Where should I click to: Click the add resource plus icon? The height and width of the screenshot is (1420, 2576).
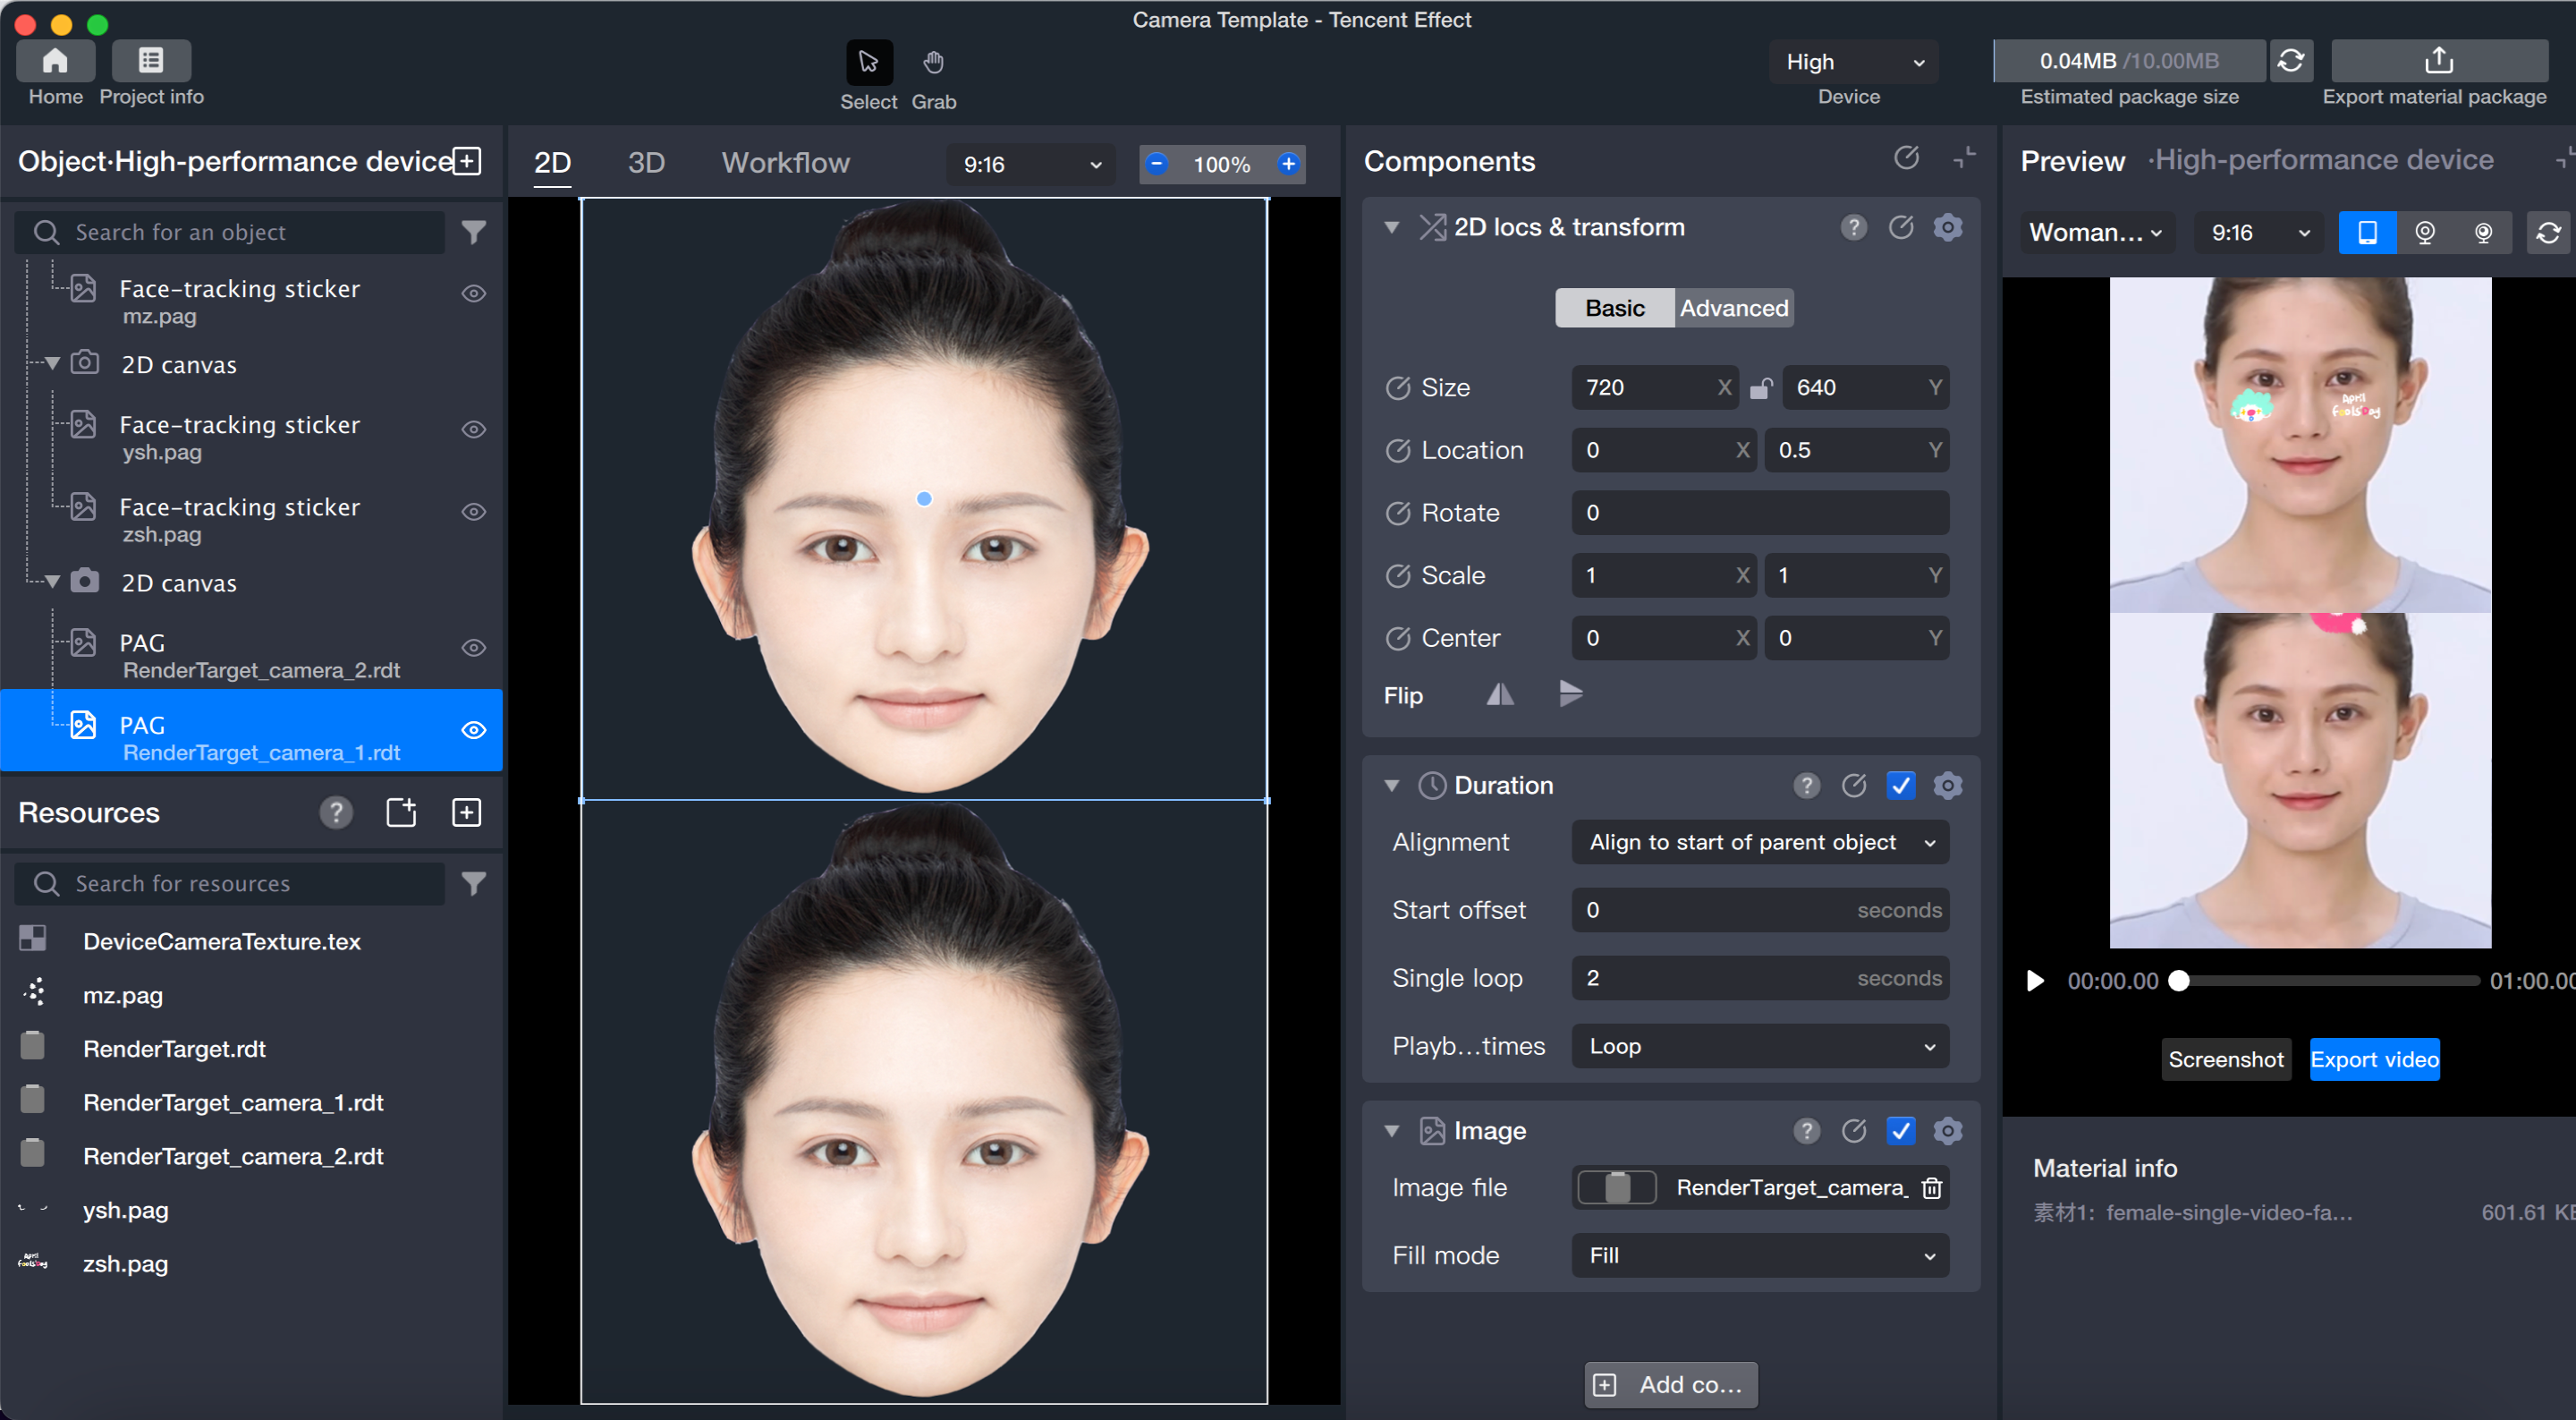click(x=467, y=812)
